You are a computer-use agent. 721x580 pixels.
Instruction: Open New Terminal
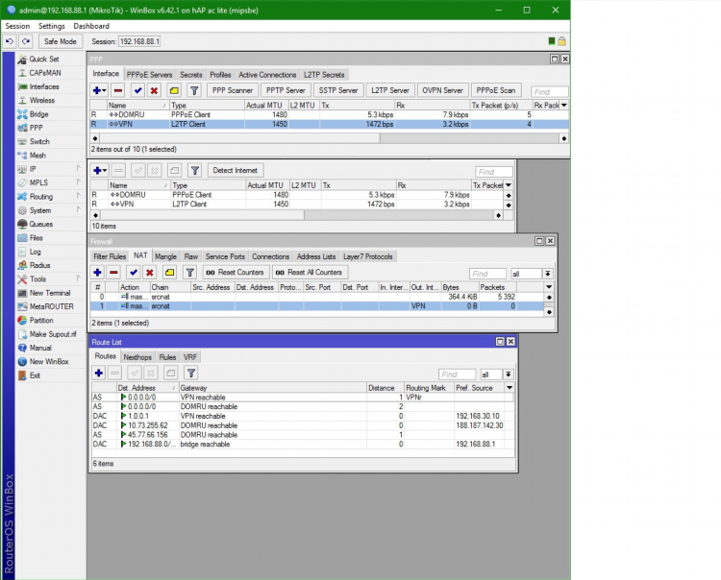(x=50, y=293)
